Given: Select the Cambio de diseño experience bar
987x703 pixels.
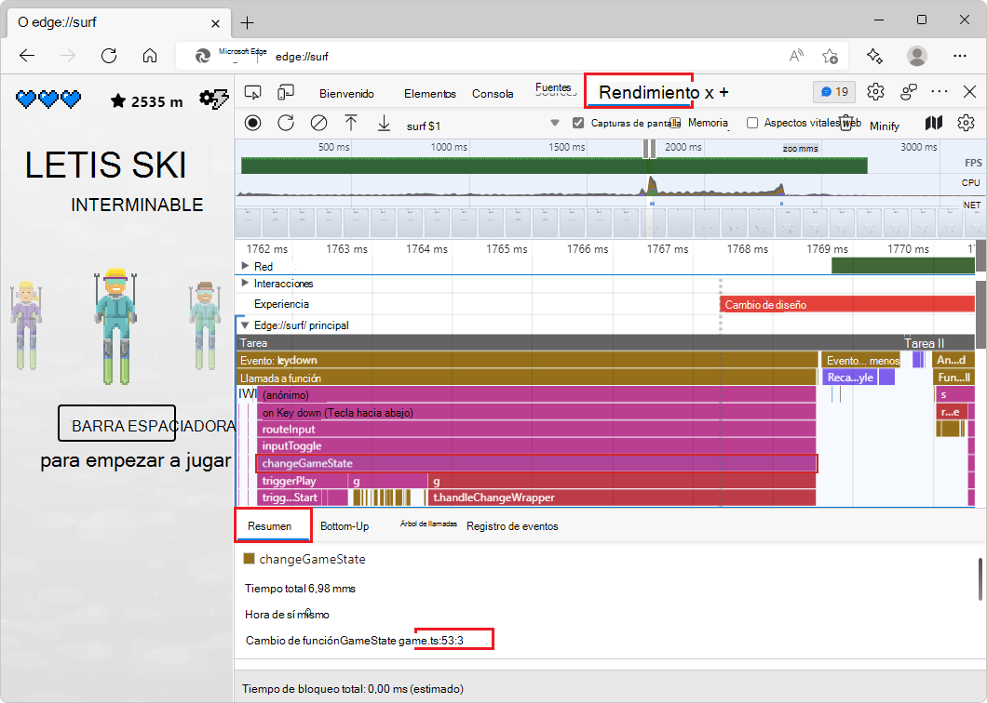Looking at the screenshot, I should point(847,304).
